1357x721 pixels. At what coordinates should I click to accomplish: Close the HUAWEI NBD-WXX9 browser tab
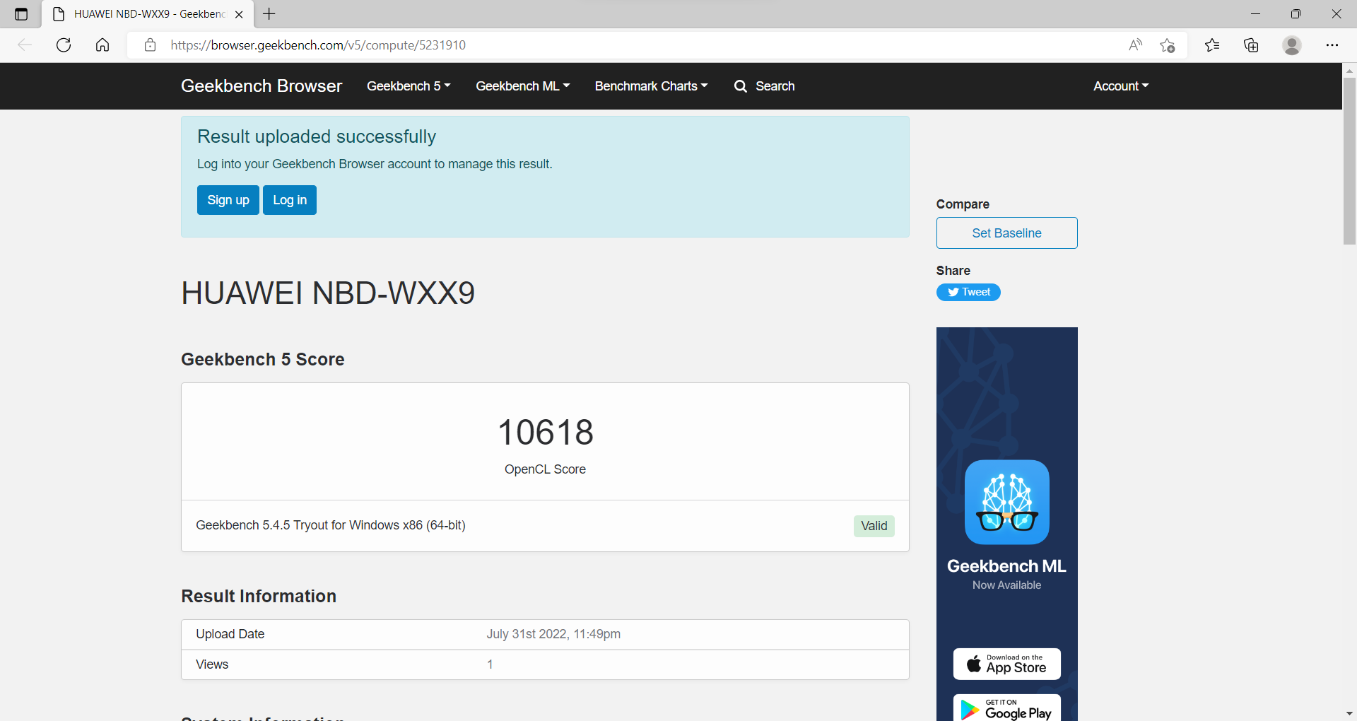[x=239, y=14]
